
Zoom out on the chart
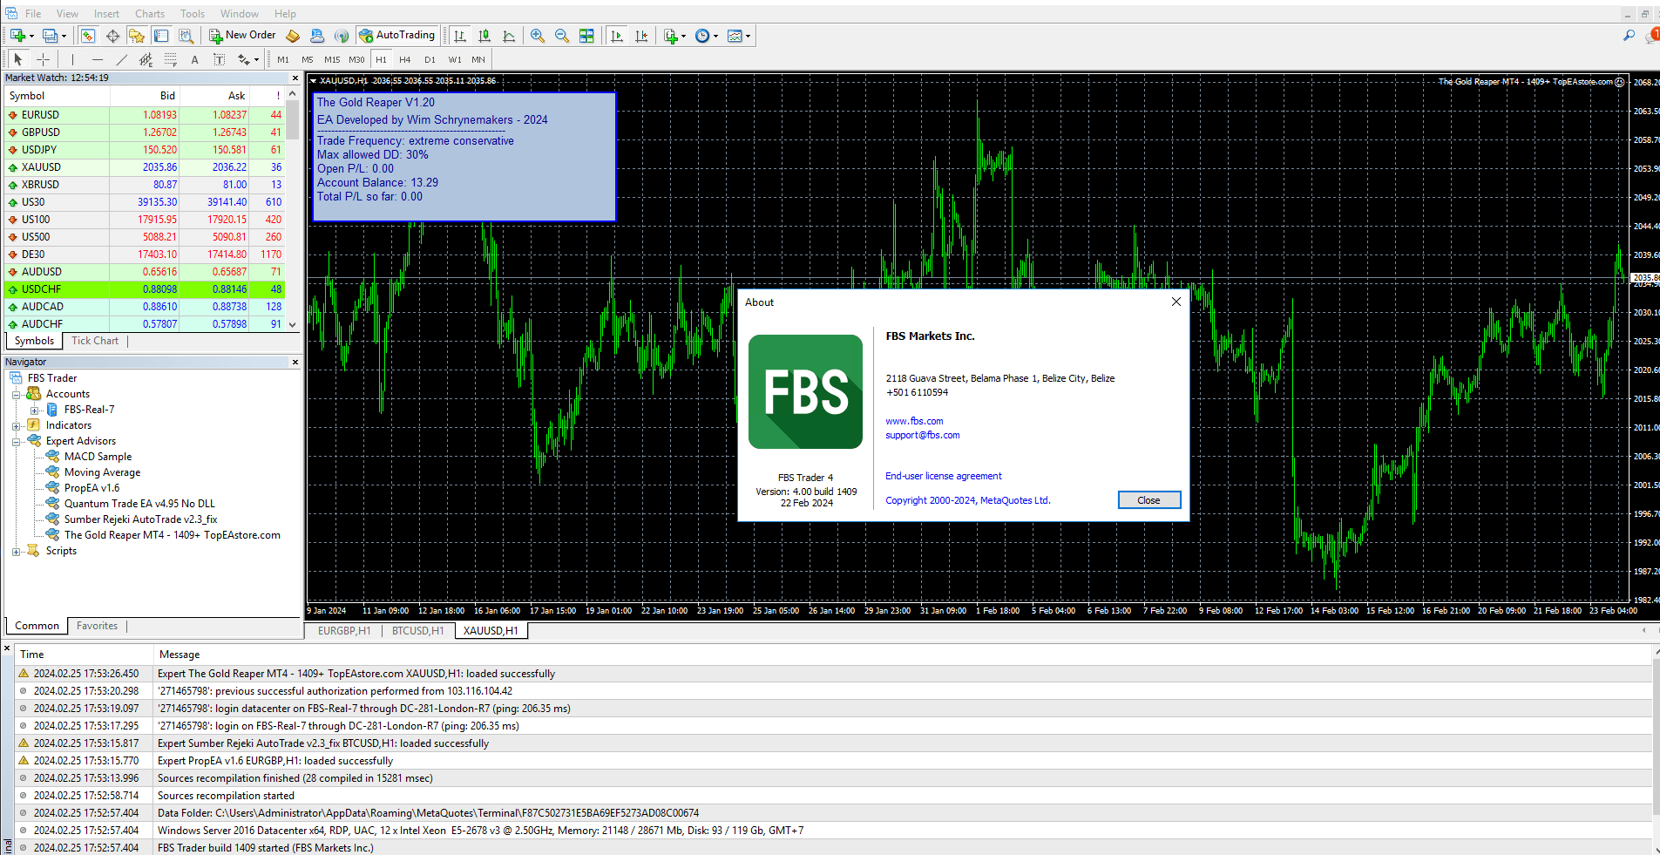click(x=562, y=36)
